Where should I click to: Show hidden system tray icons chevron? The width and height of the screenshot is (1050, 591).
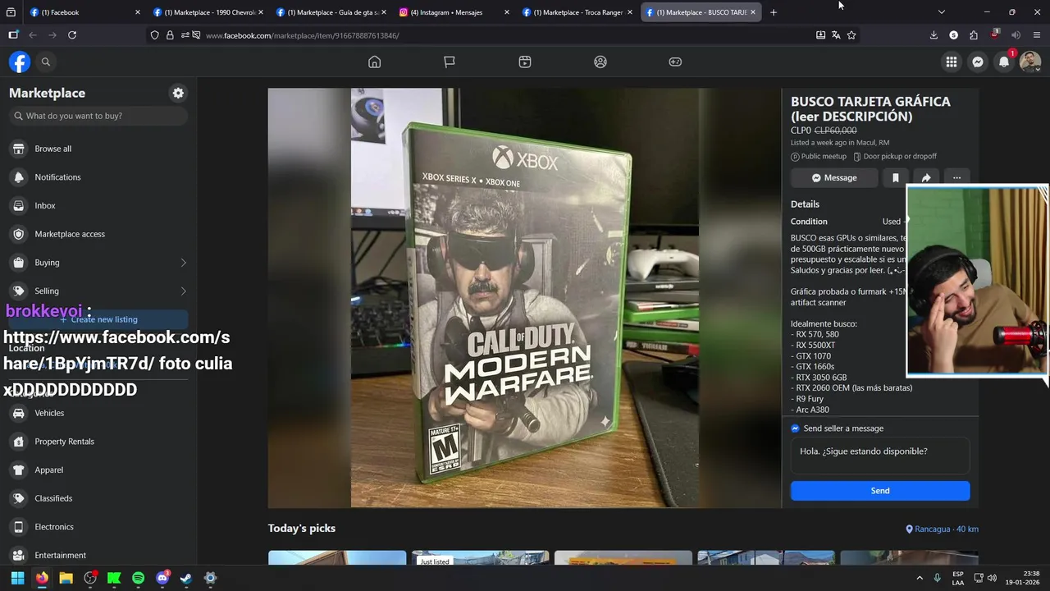(x=920, y=578)
